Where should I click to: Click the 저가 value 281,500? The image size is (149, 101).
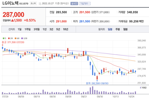pos(85,21)
